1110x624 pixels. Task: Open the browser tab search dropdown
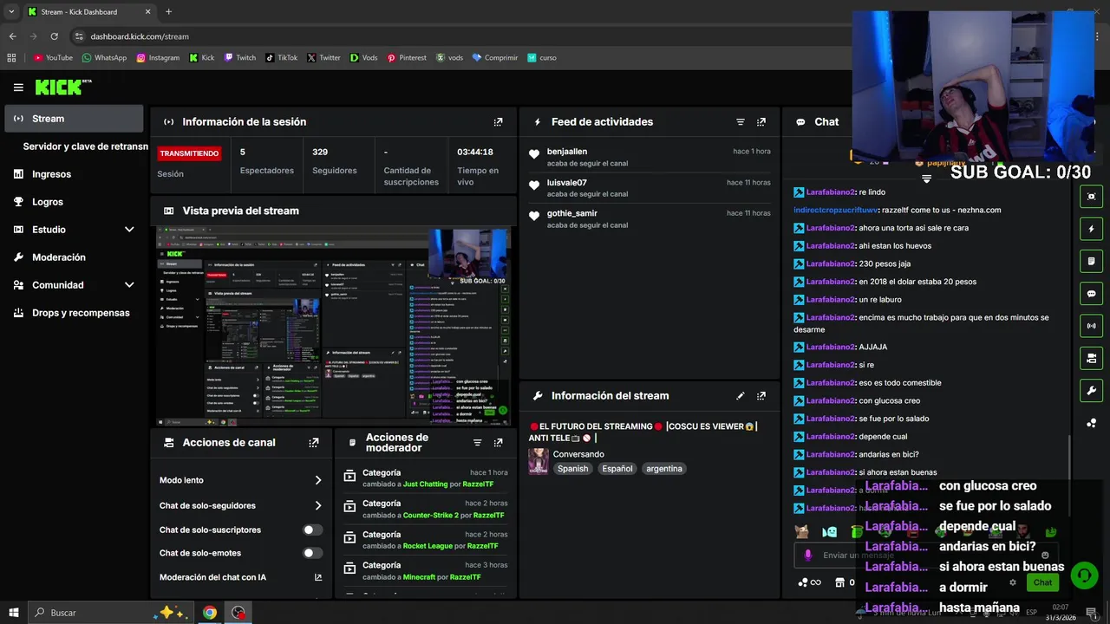(11, 12)
